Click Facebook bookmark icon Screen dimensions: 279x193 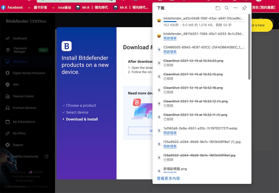point(3,7)
